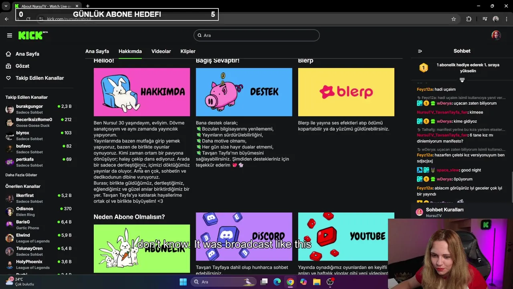Click the Gözat browse icon
The height and width of the screenshot is (289, 513).
[x=8, y=66]
